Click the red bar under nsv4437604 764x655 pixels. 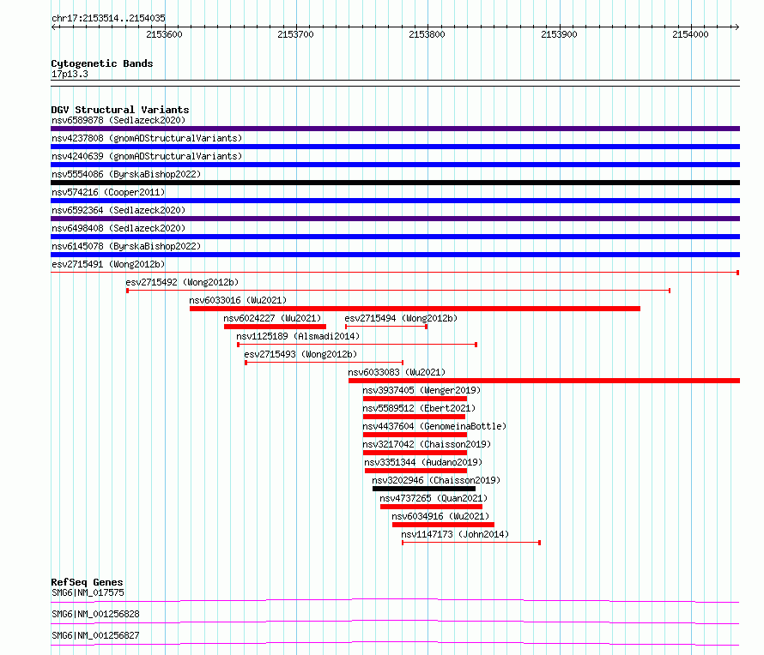pyautogui.click(x=415, y=435)
